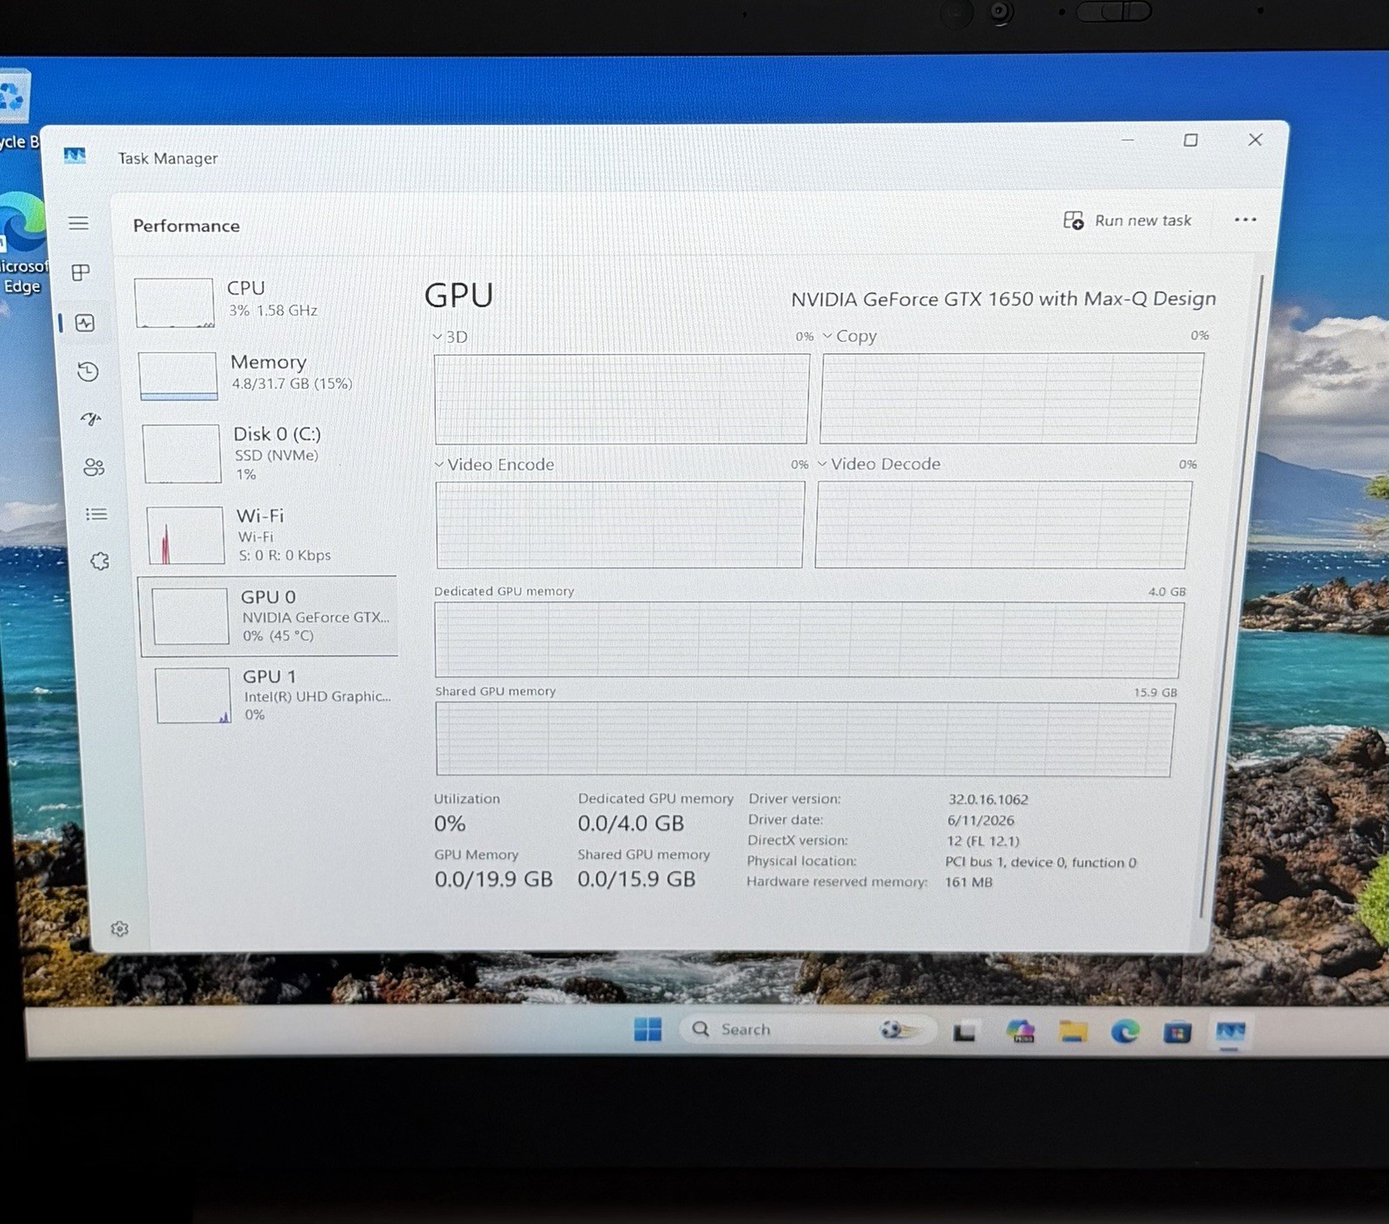The height and width of the screenshot is (1224, 1389).
Task: Expand the Copy engine dropdown
Action: [x=849, y=336]
